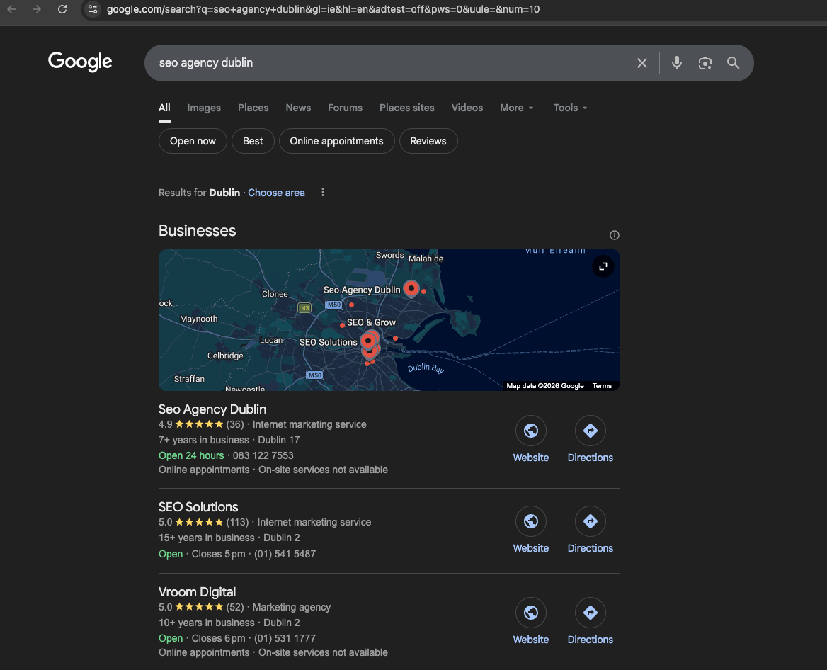This screenshot has width=827, height=670.
Task: Expand the Tools dropdown
Action: tap(569, 108)
